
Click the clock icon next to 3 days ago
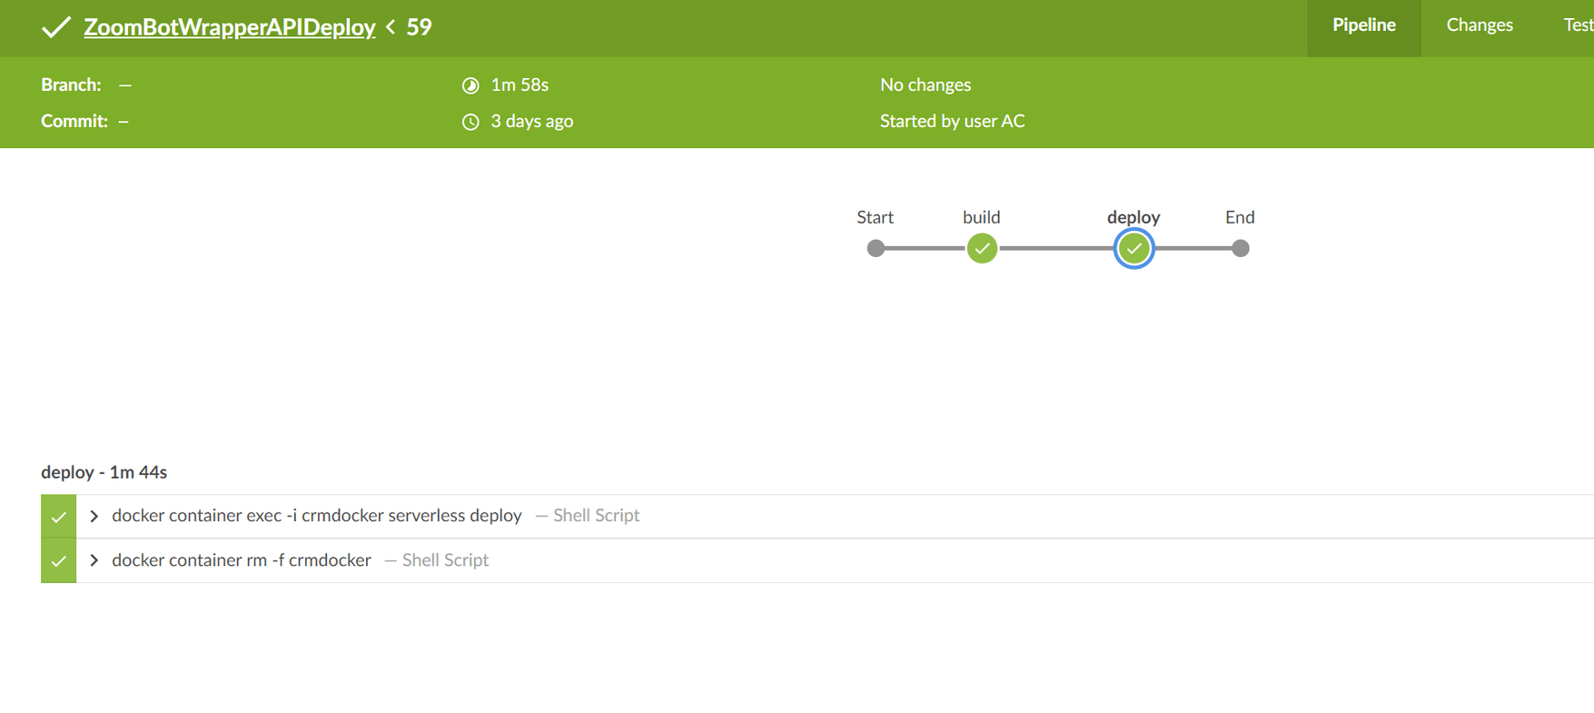pos(470,121)
